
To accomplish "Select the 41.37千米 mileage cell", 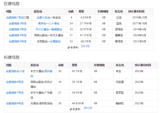I will [x=86, y=35].
